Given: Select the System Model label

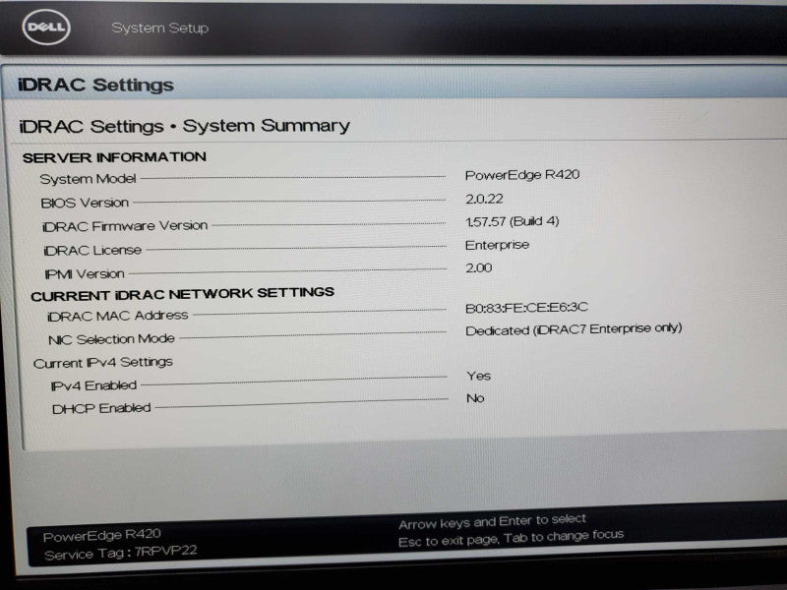Looking at the screenshot, I should pos(88,179).
